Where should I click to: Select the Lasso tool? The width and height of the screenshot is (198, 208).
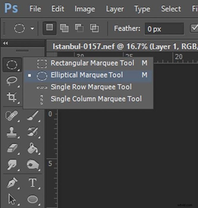(x=12, y=81)
